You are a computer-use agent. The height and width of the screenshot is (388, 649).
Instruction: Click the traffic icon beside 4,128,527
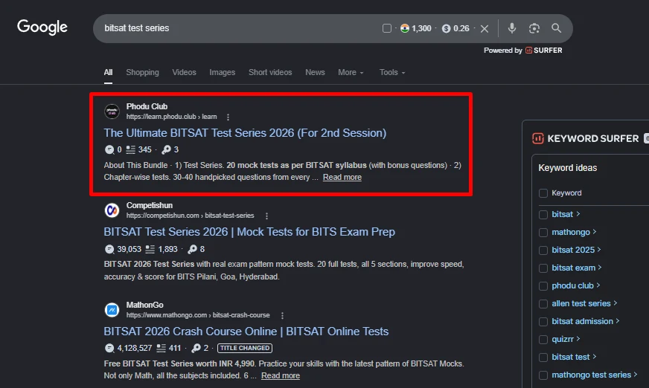(109, 349)
